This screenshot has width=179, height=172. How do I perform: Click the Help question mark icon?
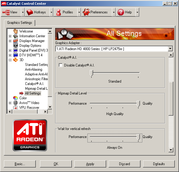point(121,12)
